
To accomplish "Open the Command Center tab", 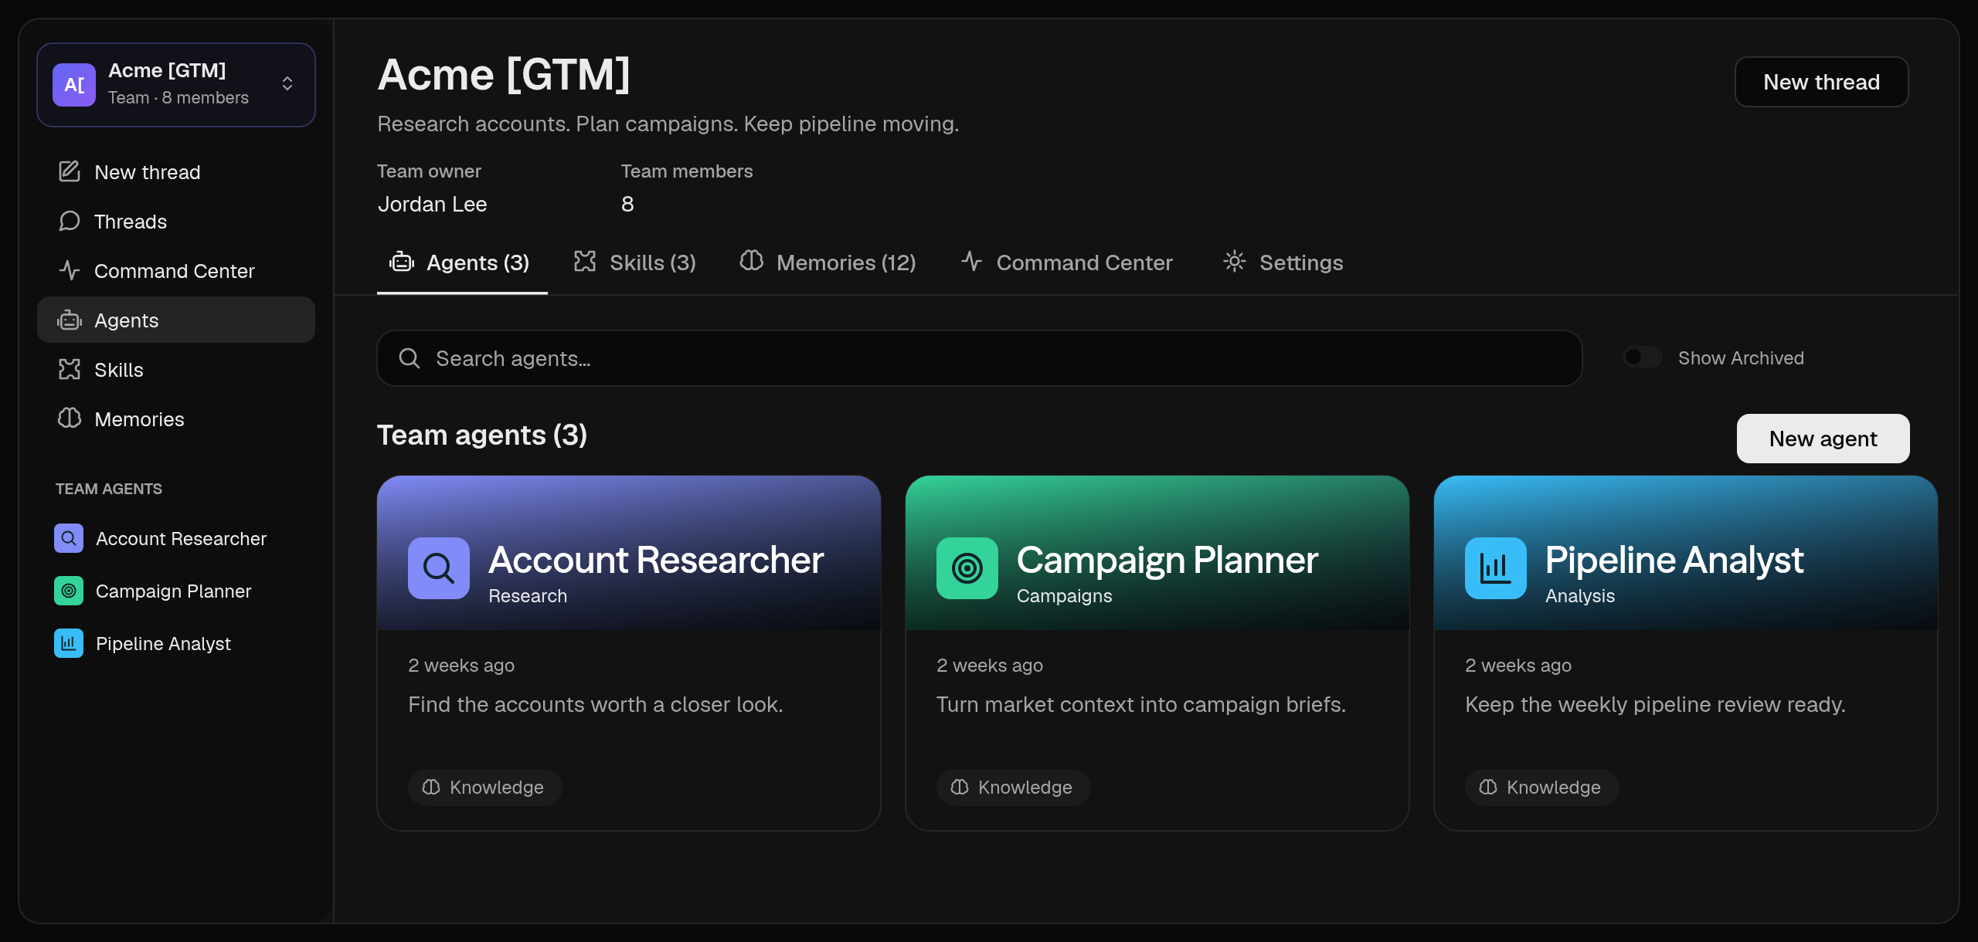I will click(1067, 263).
